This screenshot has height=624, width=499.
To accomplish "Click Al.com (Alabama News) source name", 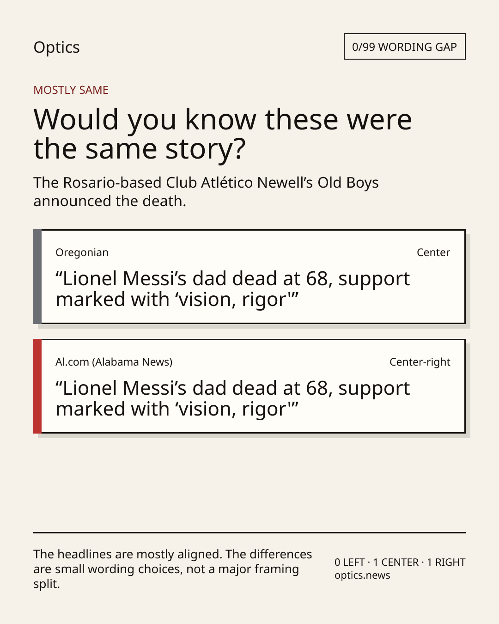I will 114,362.
